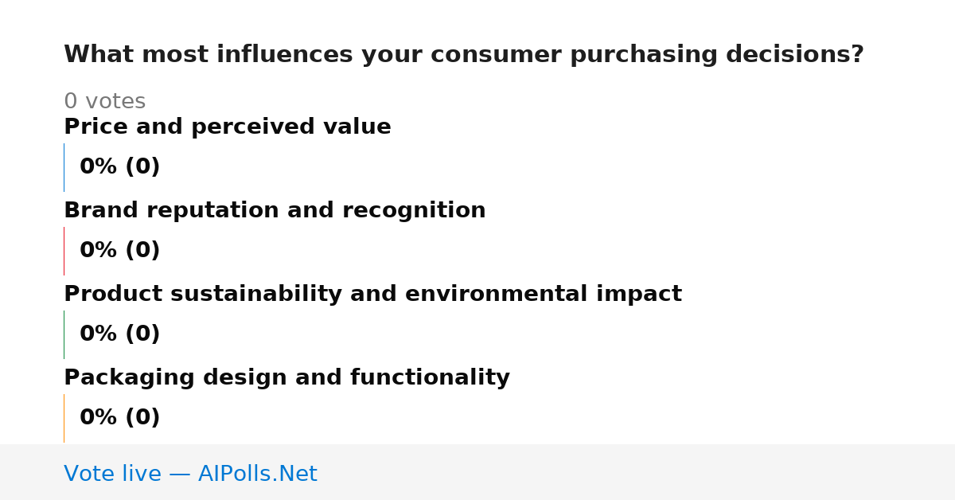Image resolution: width=955 pixels, height=500 pixels.
Task: Click sustainability option's 0% (0) result
Action: pyautogui.click(x=120, y=334)
